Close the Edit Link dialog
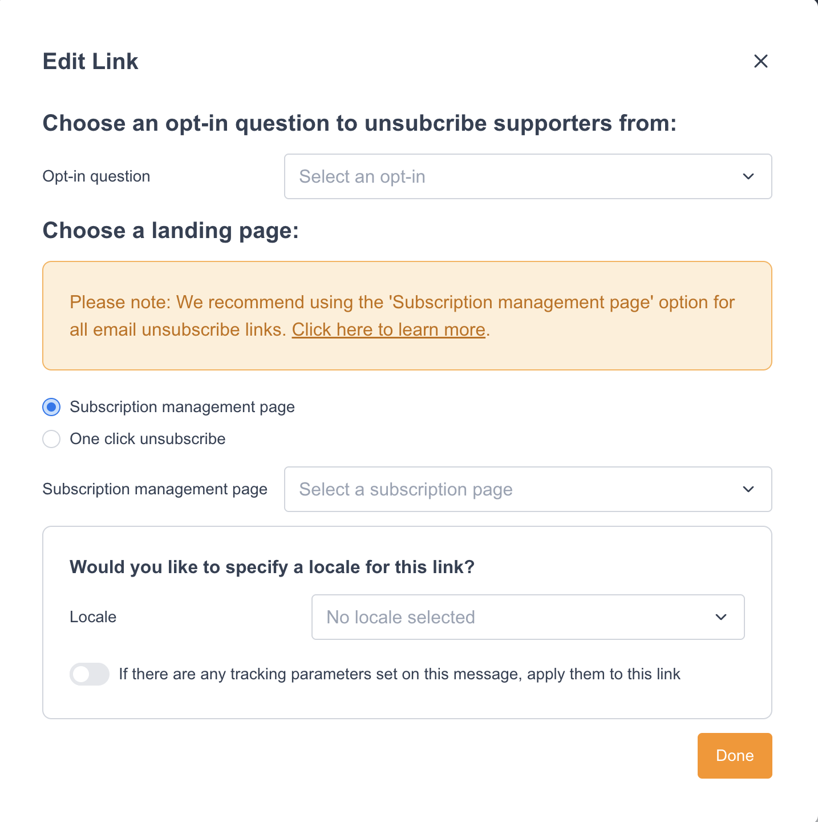 click(761, 61)
